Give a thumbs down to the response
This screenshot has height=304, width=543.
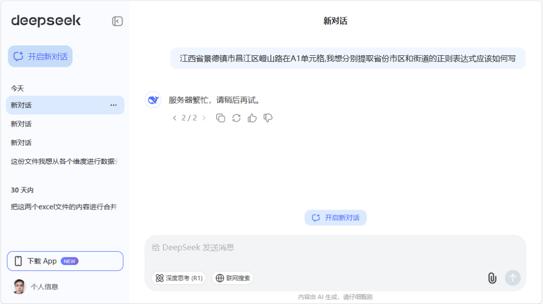click(x=268, y=118)
